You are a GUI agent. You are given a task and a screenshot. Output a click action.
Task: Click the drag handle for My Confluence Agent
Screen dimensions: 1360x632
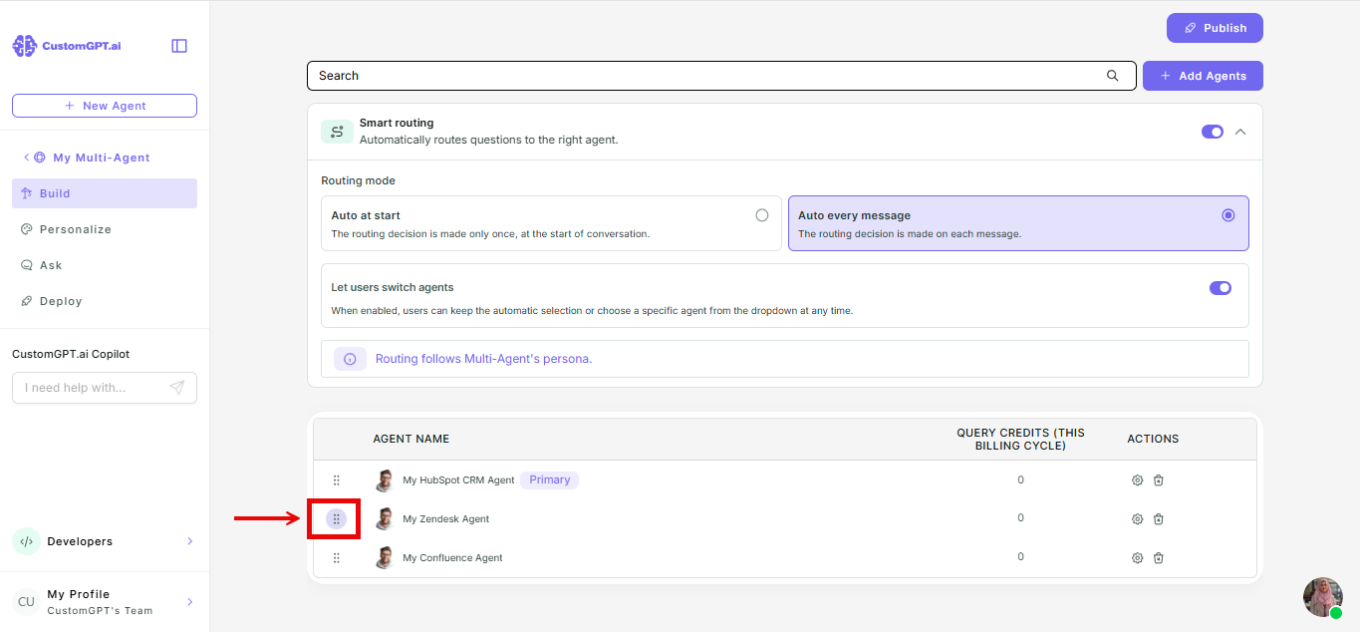pos(337,558)
